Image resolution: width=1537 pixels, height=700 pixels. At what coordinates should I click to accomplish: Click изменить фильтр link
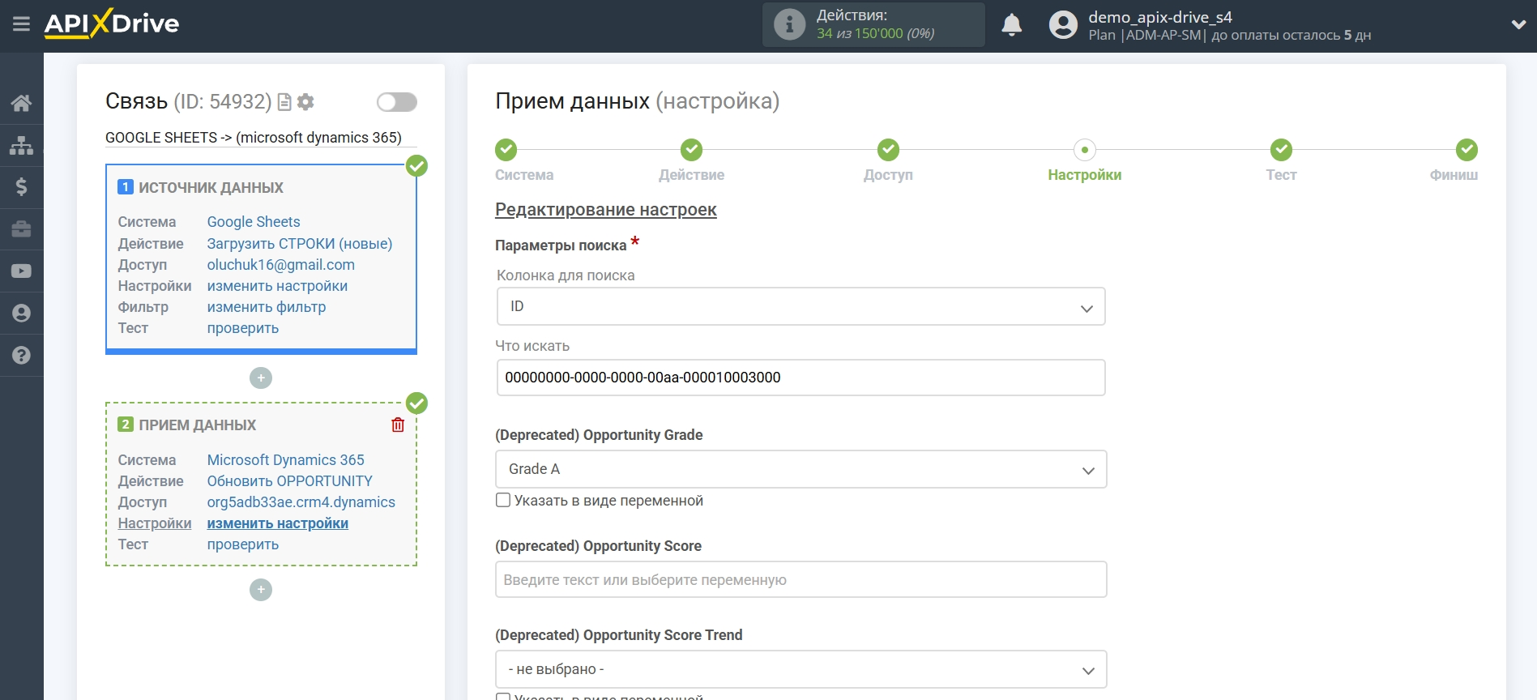[x=267, y=307]
